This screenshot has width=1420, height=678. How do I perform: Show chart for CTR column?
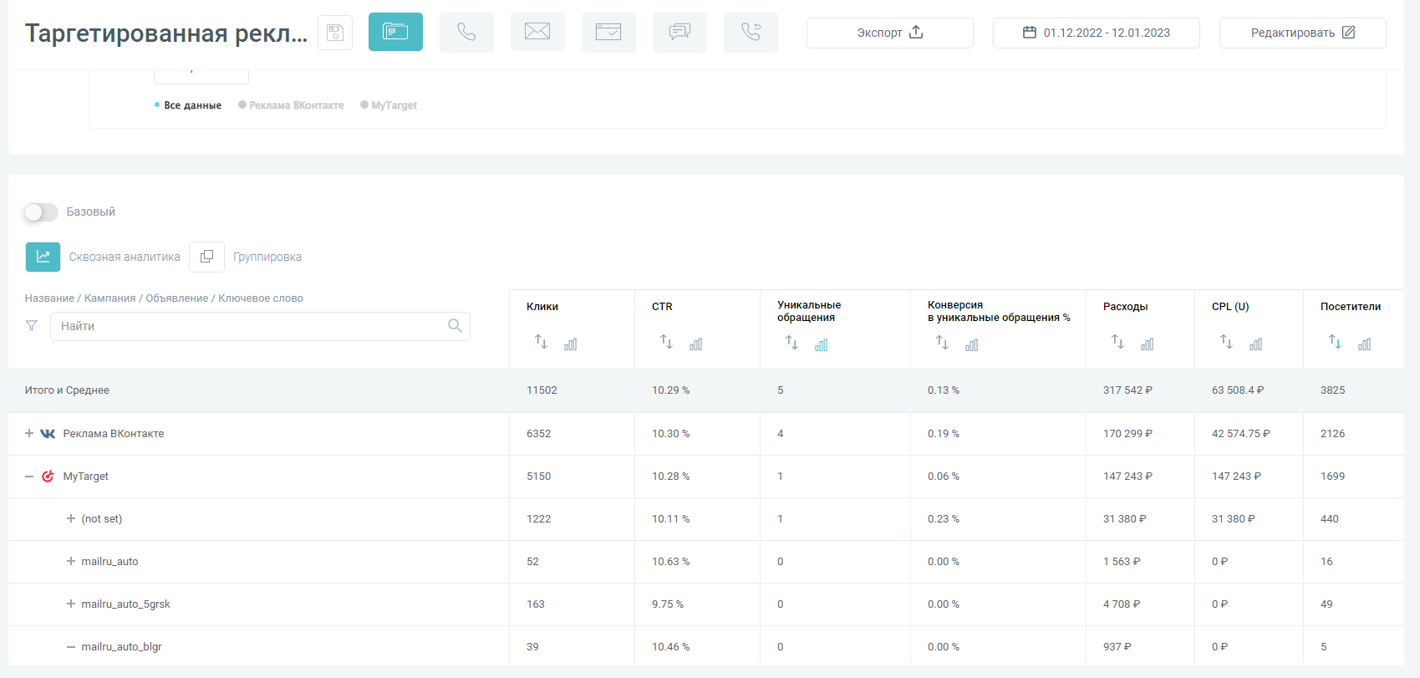pos(695,344)
